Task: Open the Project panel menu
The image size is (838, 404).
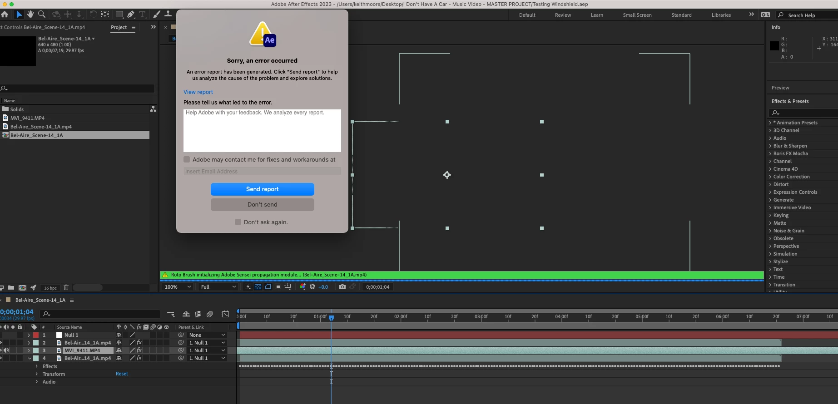Action: (x=134, y=28)
